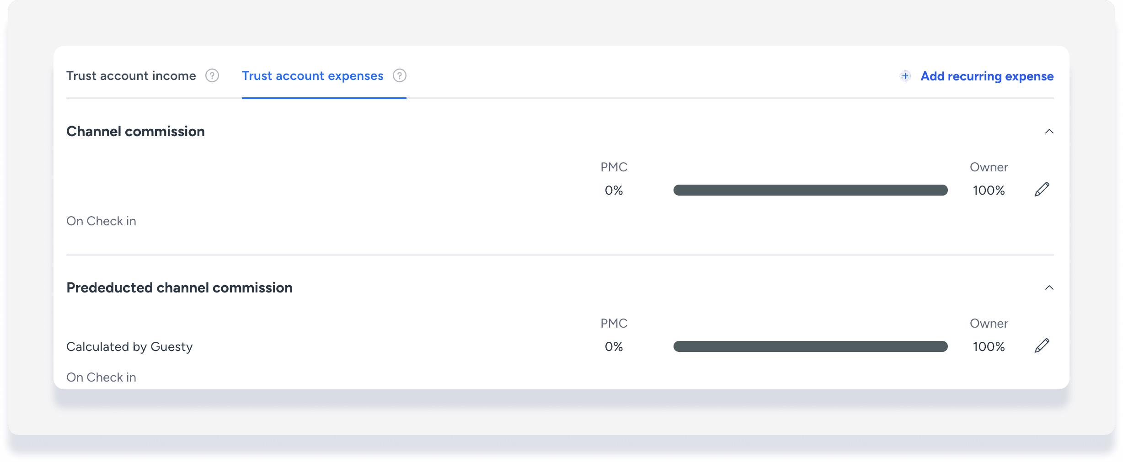Click the plus icon for Add recurring expense
The image size is (1123, 462).
point(905,76)
